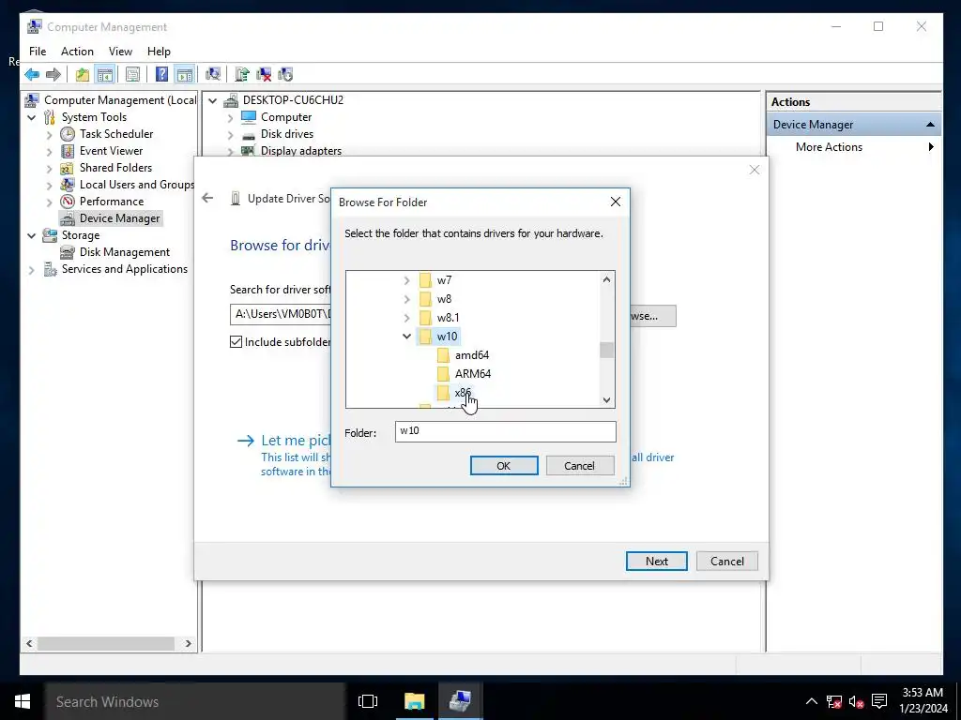Viewport: 961px width, 720px height.
Task: Show hidden tray icons chevron
Action: pos(812,701)
